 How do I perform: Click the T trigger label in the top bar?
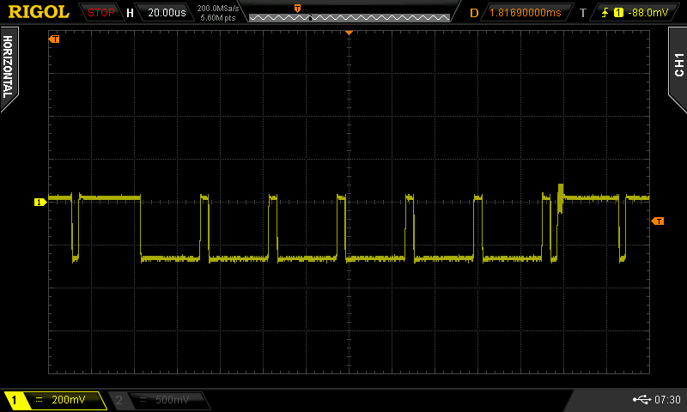[x=583, y=13]
